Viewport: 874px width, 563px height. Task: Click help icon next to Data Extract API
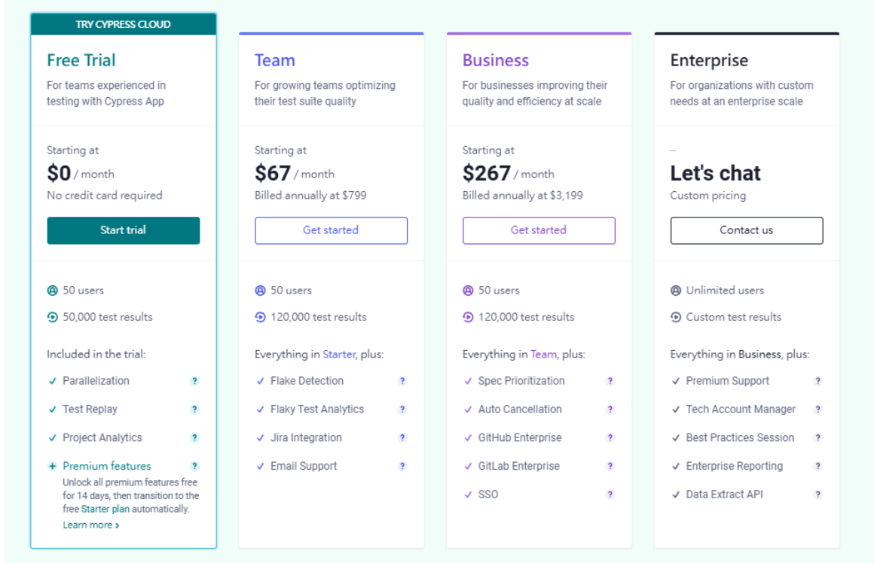click(x=817, y=495)
